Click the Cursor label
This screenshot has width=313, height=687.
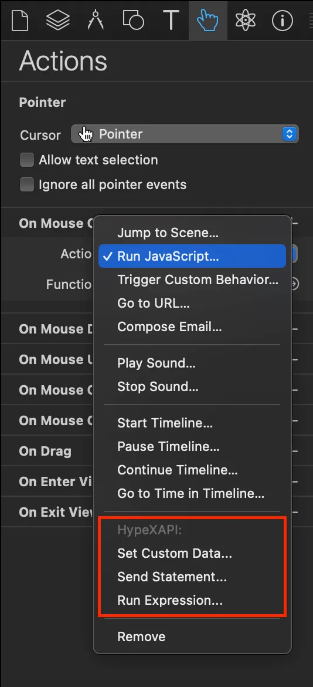tap(40, 135)
